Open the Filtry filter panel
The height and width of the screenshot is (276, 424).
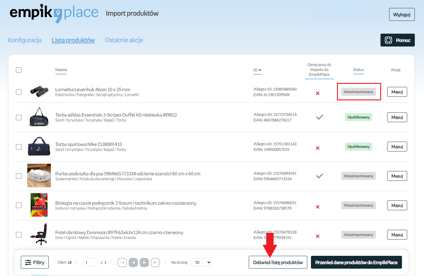coord(35,263)
